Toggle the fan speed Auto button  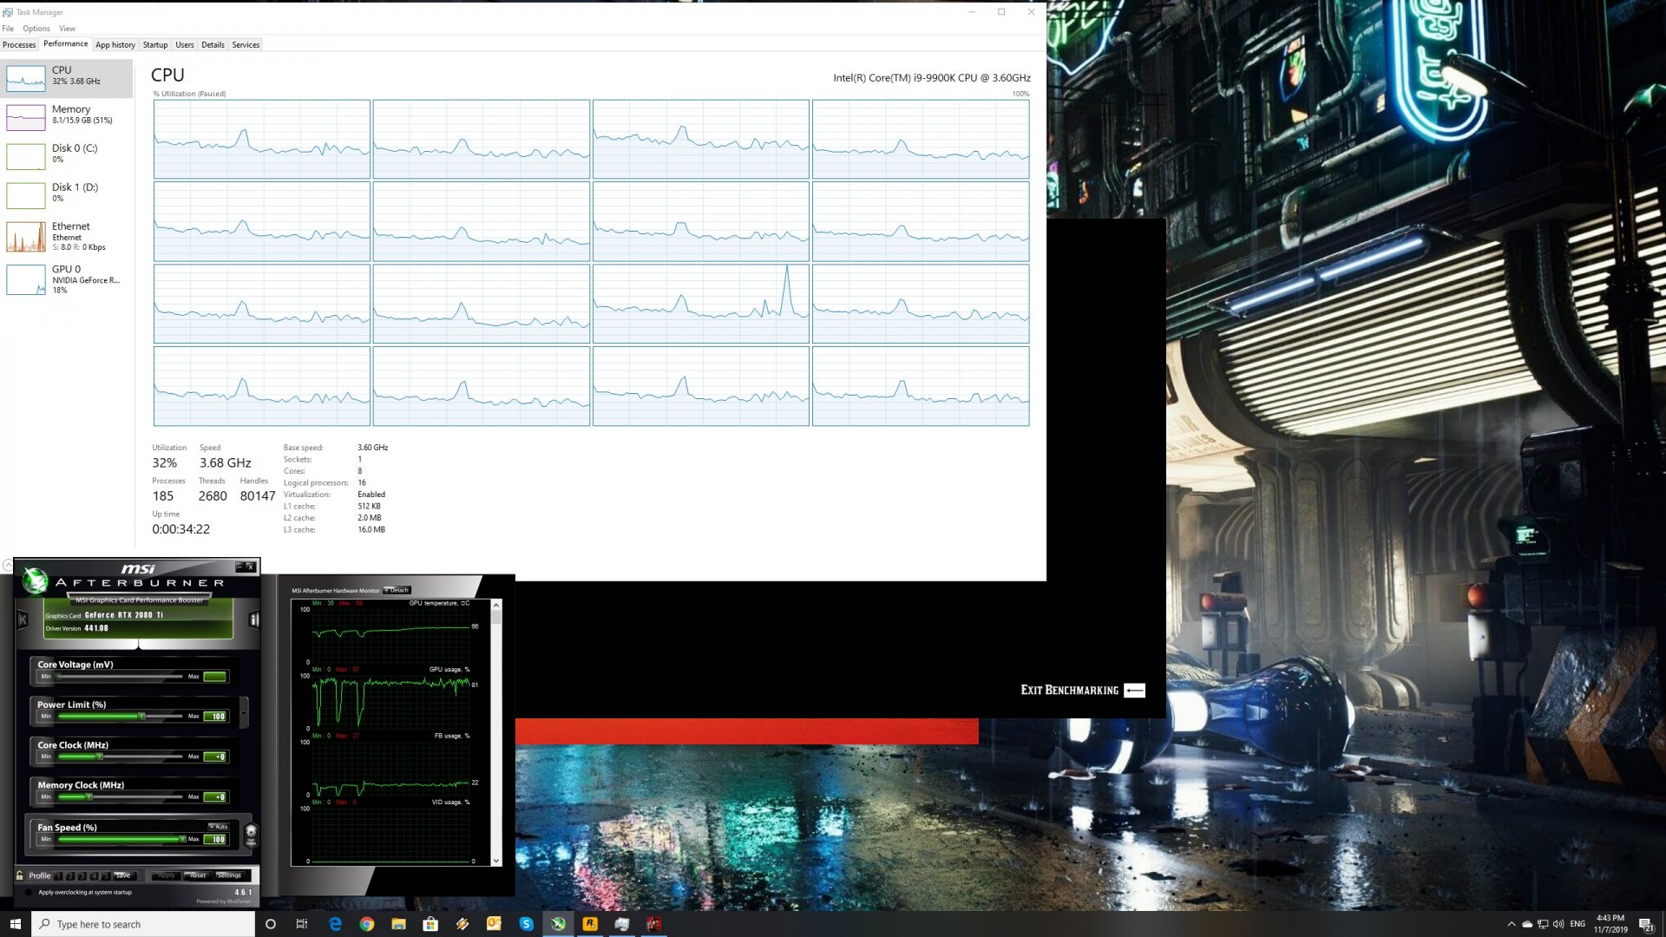[219, 827]
